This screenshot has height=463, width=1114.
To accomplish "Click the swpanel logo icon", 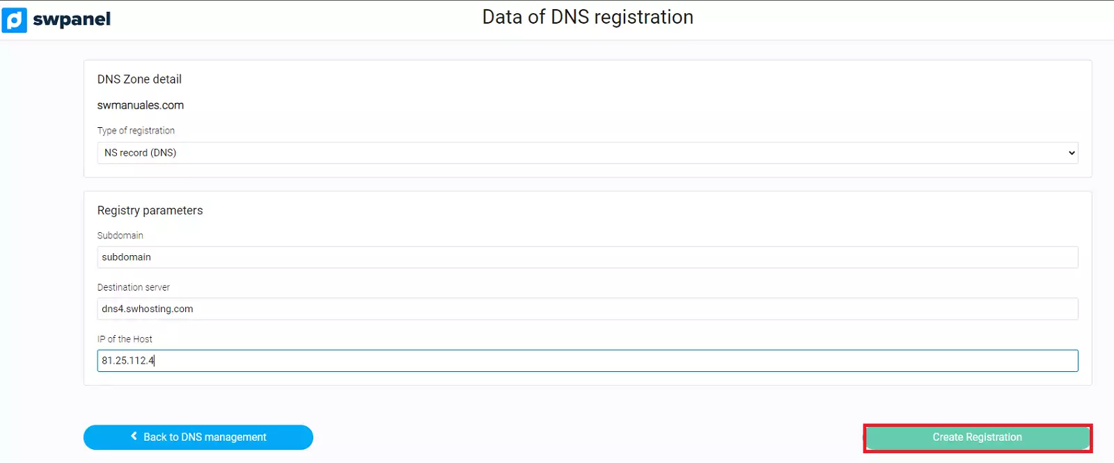I will coord(14,20).
